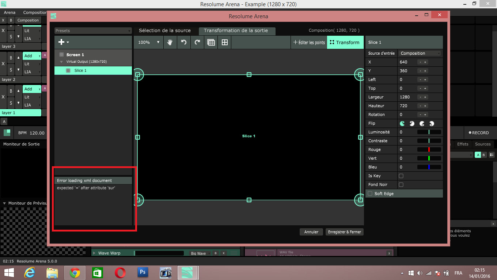The image size is (497, 280).
Task: Click the four-square grid toolbar icon
Action: (x=225, y=42)
